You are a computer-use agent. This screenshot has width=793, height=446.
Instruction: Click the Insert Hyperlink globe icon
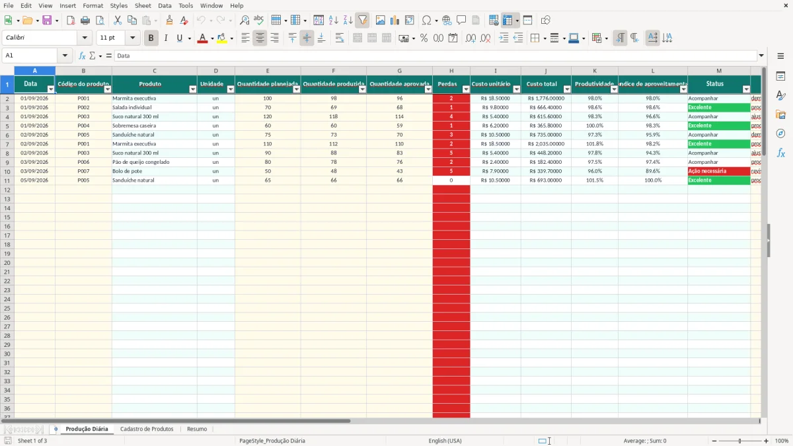447,20
